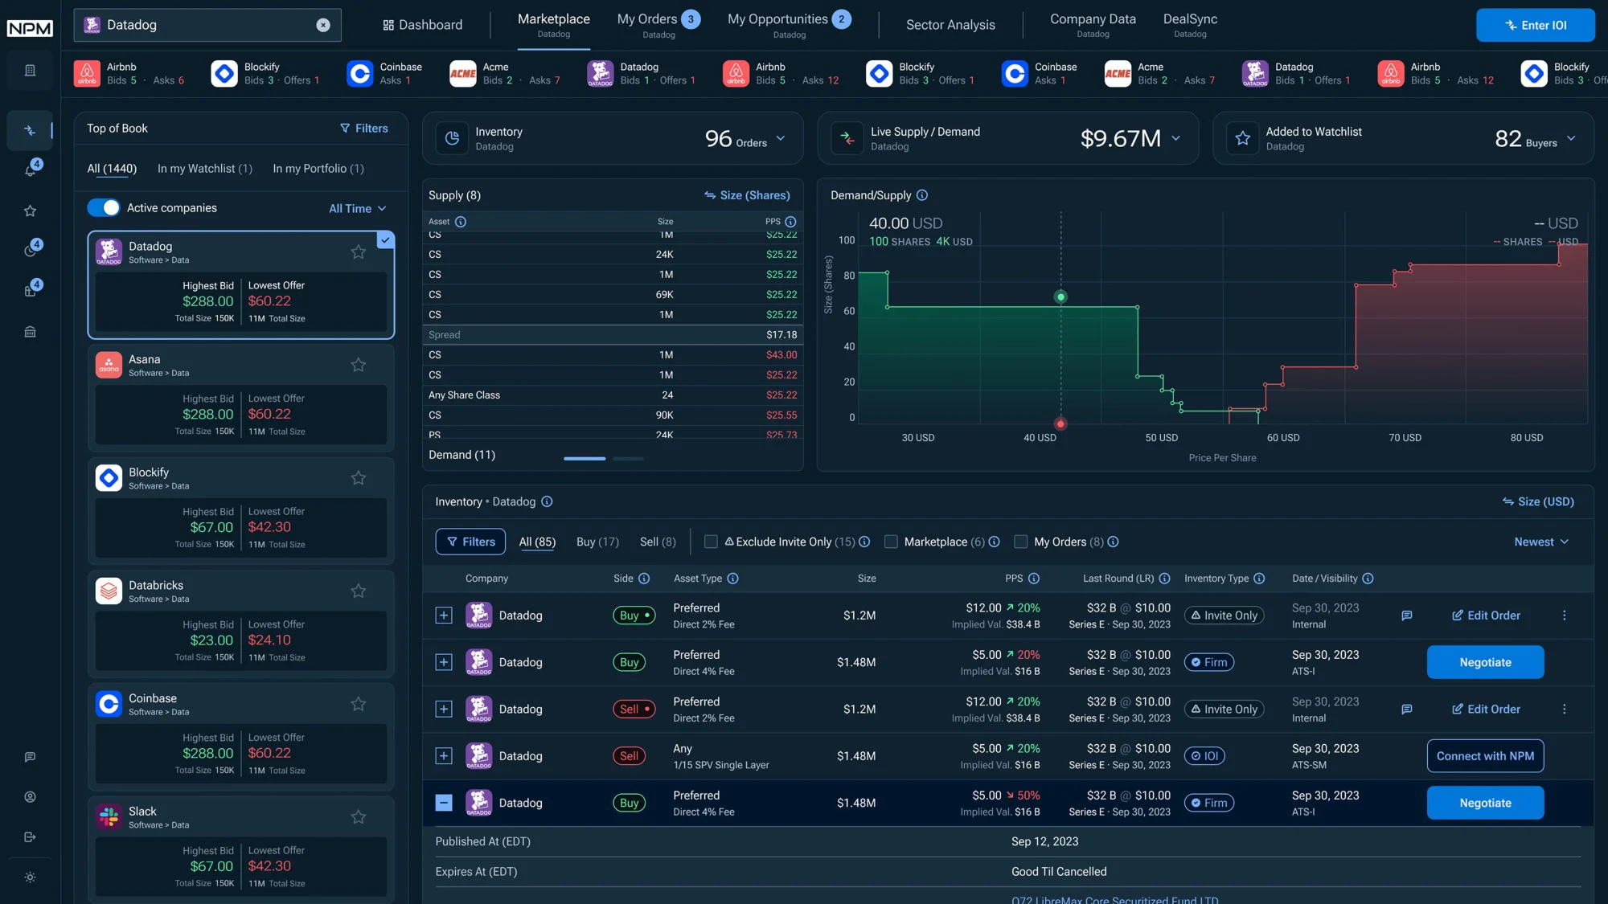
Task: Open My Opportunities tab
Action: pos(789,25)
